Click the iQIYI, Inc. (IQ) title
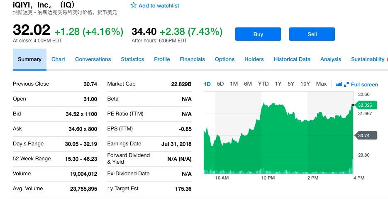 pos(44,5)
